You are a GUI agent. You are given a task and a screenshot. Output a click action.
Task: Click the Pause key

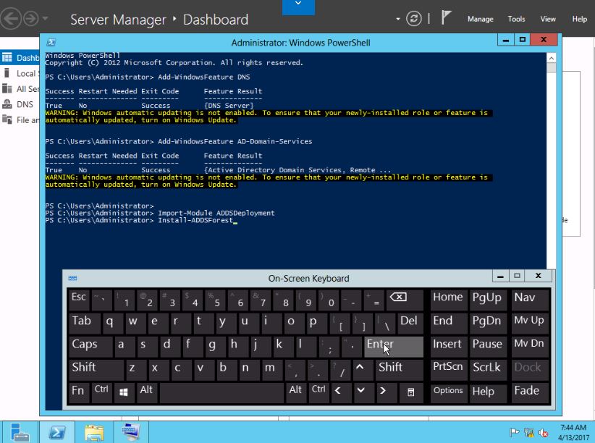tap(488, 346)
